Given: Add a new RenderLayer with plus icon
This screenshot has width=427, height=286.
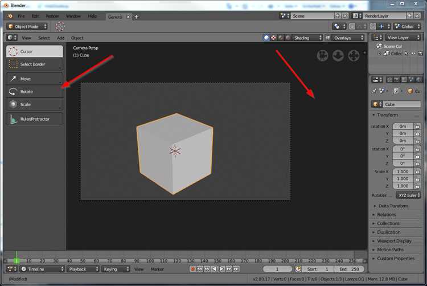Looking at the screenshot, I should 409,16.
